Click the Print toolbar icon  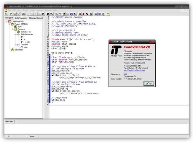(x=23, y=14)
